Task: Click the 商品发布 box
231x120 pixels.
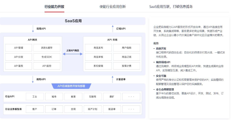Action: point(98,48)
